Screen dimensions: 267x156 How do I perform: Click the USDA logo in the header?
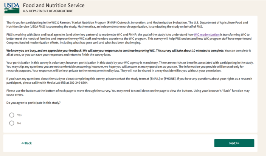pos(12,8)
